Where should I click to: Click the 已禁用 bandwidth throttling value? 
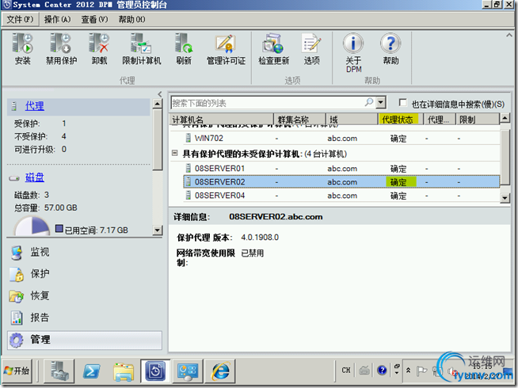(x=253, y=253)
